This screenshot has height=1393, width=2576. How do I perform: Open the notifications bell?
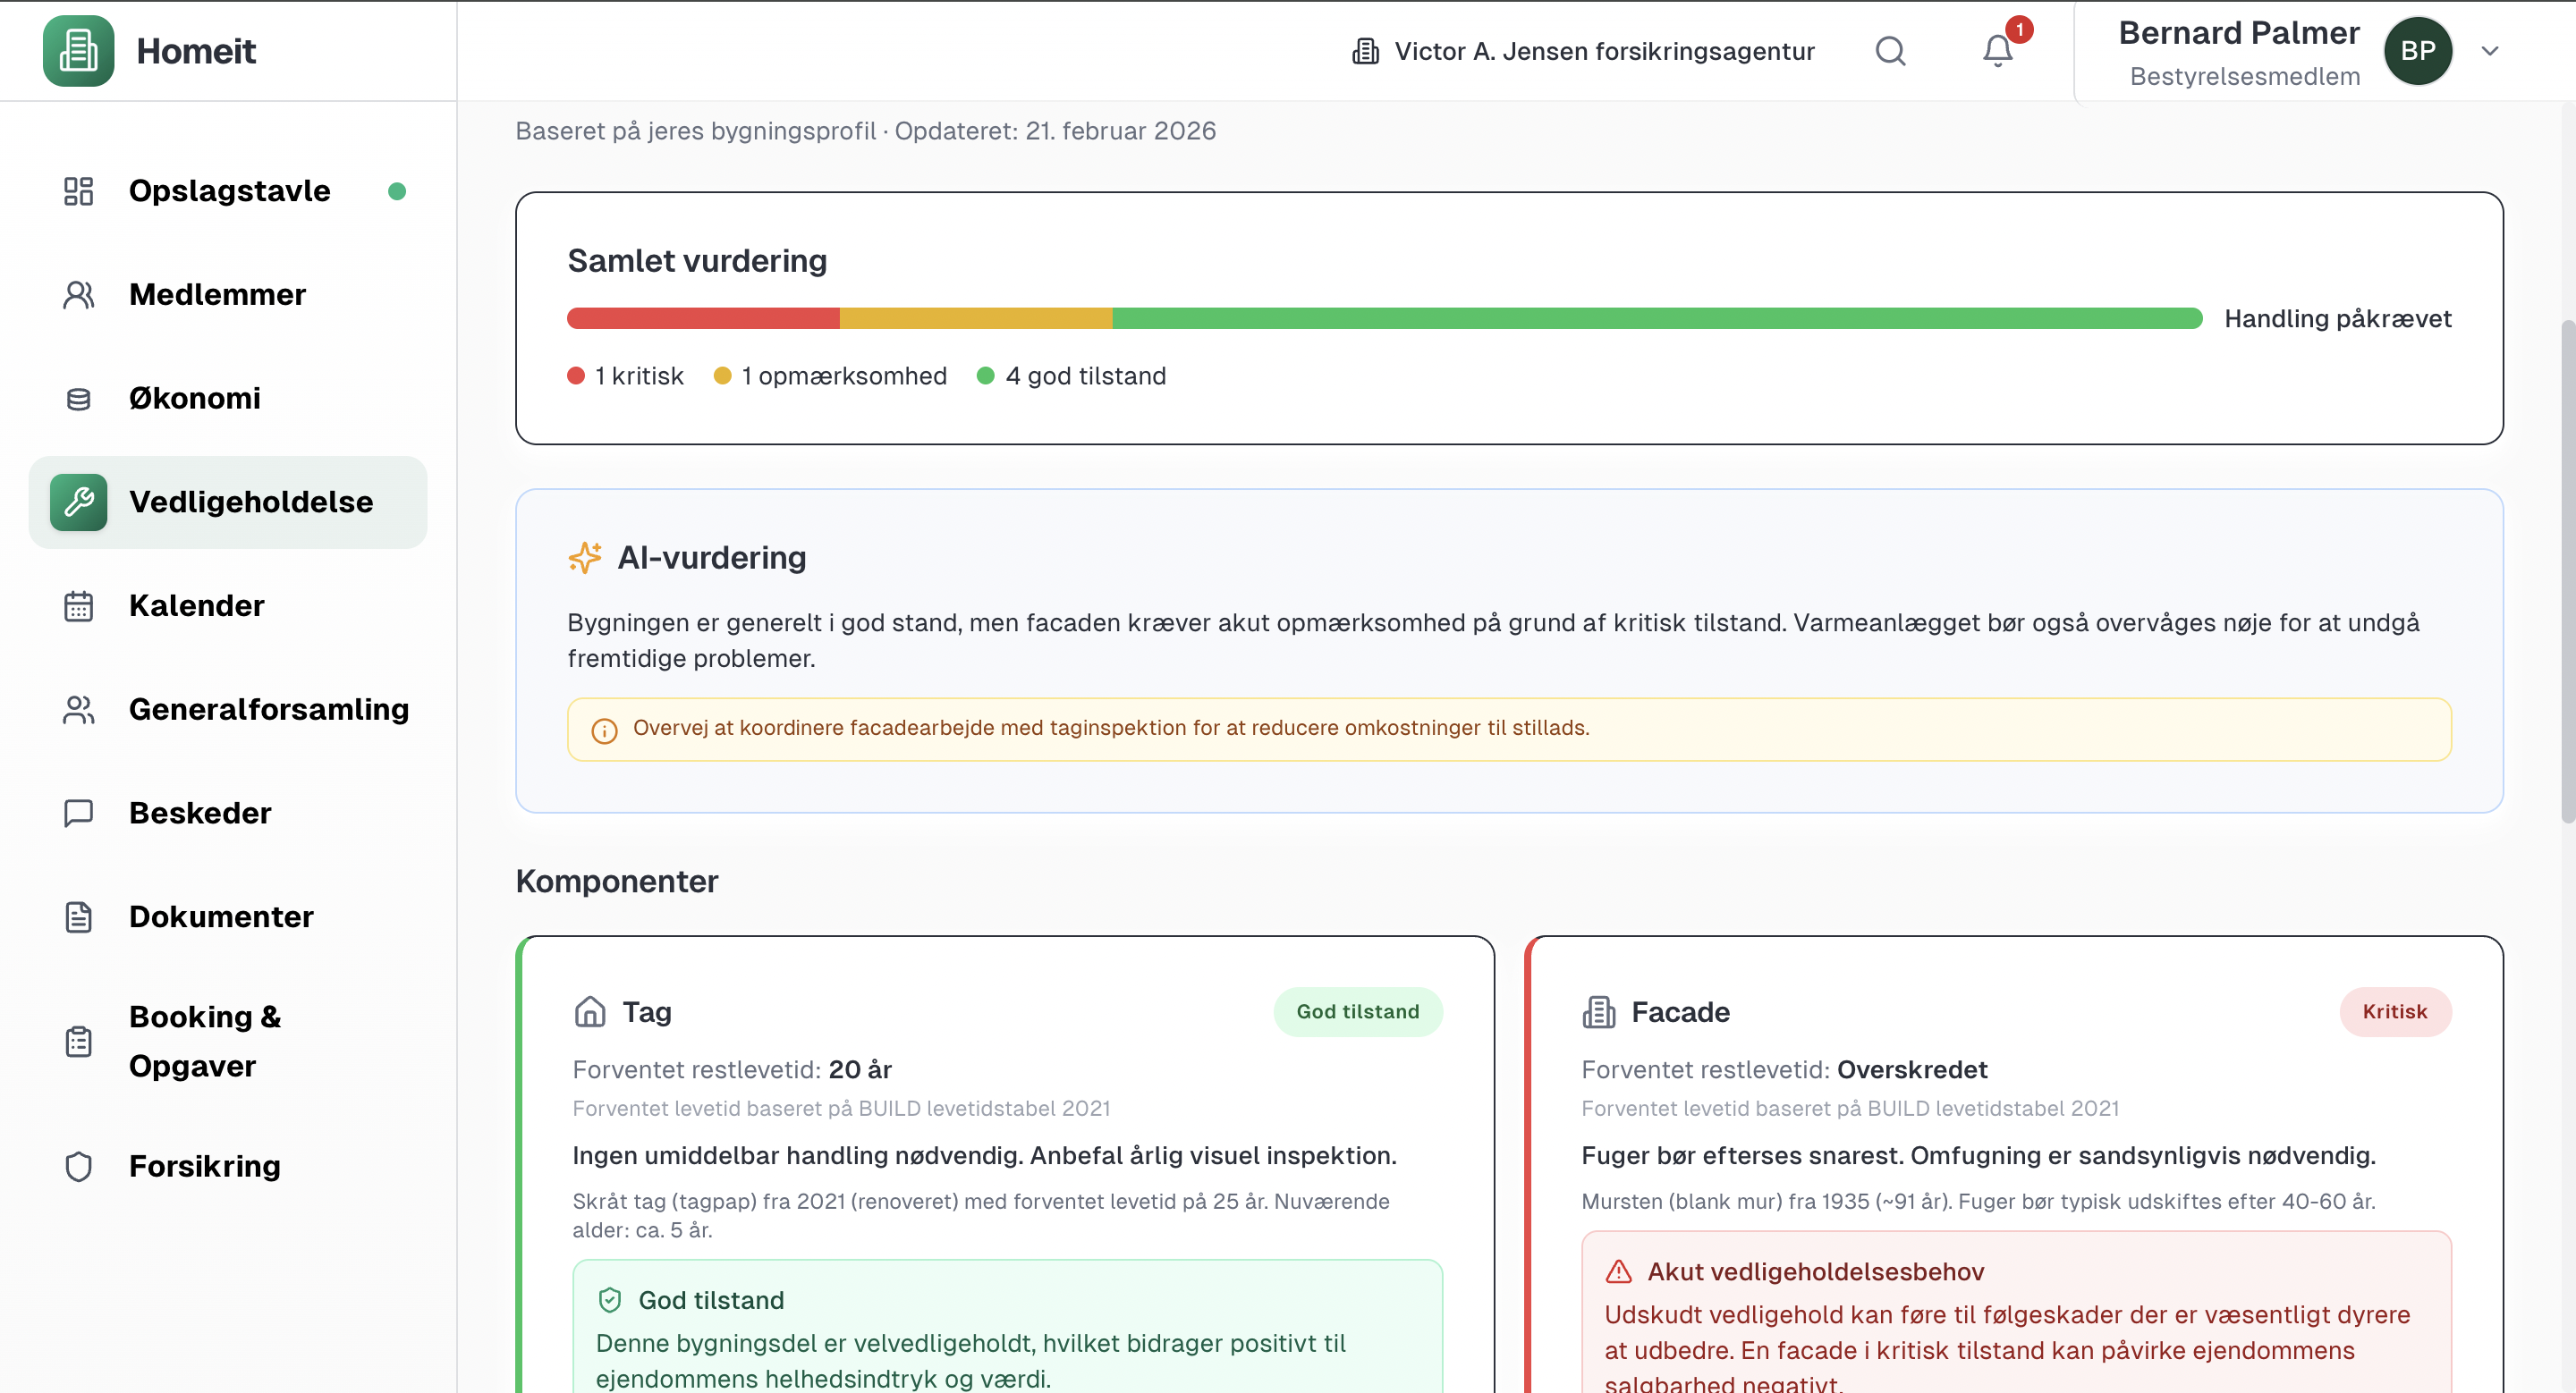(x=1996, y=51)
